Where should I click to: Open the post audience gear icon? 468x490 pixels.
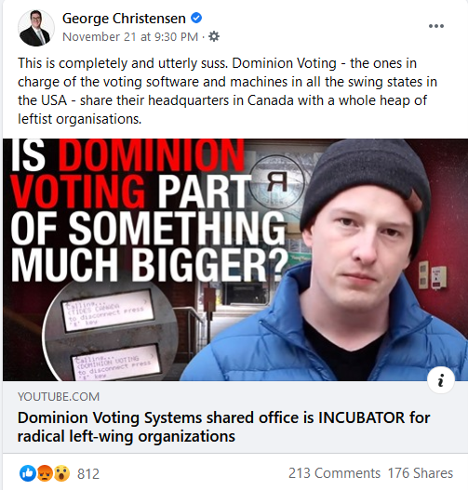coord(214,36)
